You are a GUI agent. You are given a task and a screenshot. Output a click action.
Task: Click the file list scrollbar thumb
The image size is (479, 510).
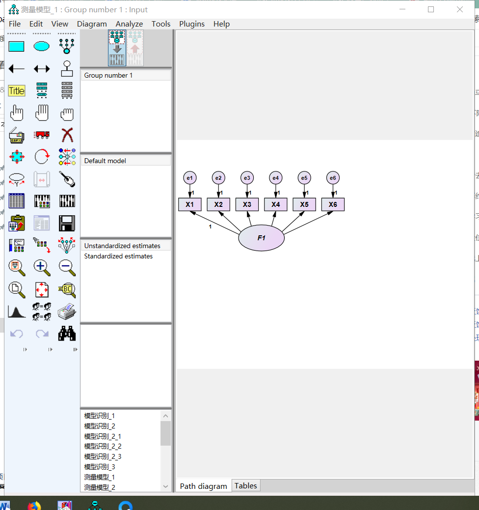[x=165, y=433]
